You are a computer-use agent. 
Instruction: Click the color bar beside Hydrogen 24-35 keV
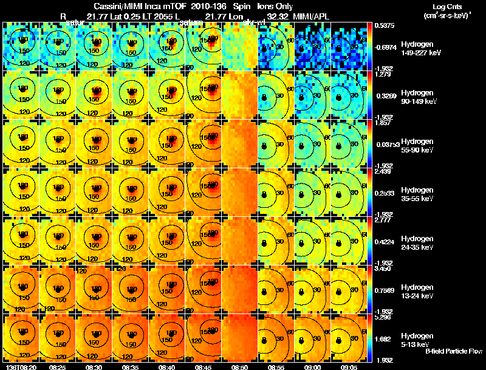coord(369,241)
